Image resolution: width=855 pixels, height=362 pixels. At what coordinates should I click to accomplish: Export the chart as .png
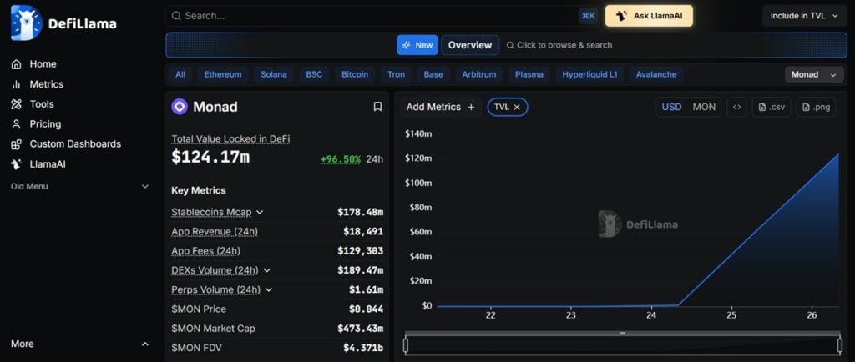[815, 107]
